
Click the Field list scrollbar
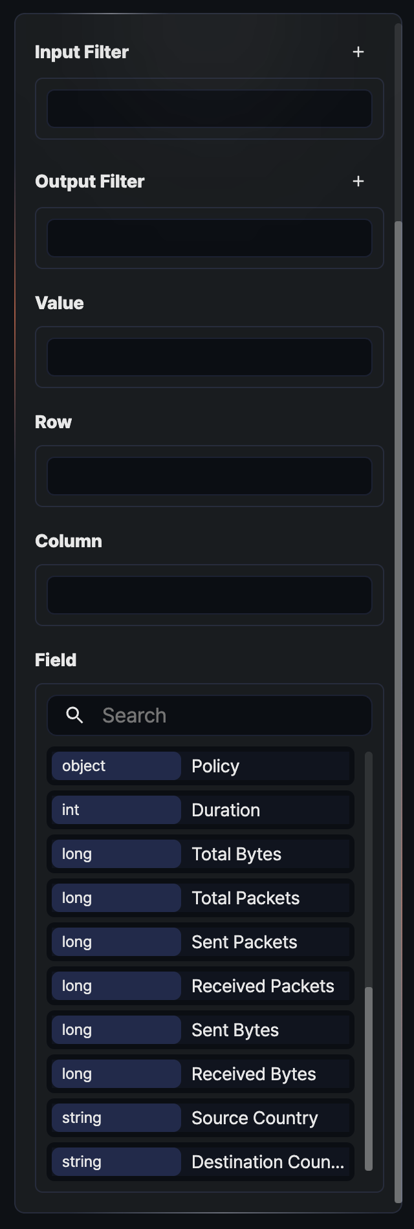pos(369,1077)
